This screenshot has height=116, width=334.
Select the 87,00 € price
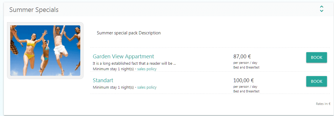pyautogui.click(x=242, y=57)
